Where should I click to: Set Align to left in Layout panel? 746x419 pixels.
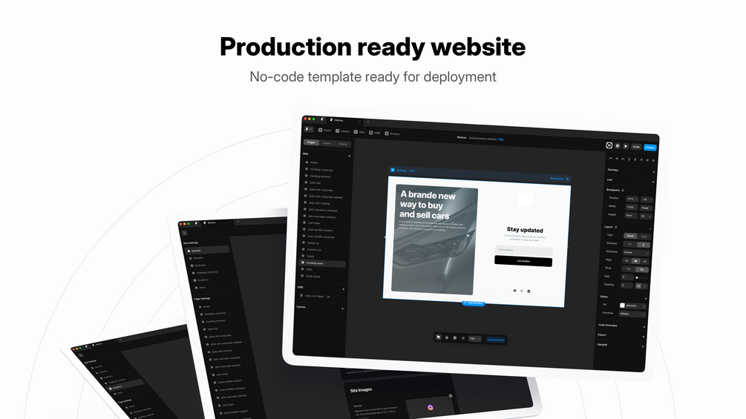(x=626, y=260)
